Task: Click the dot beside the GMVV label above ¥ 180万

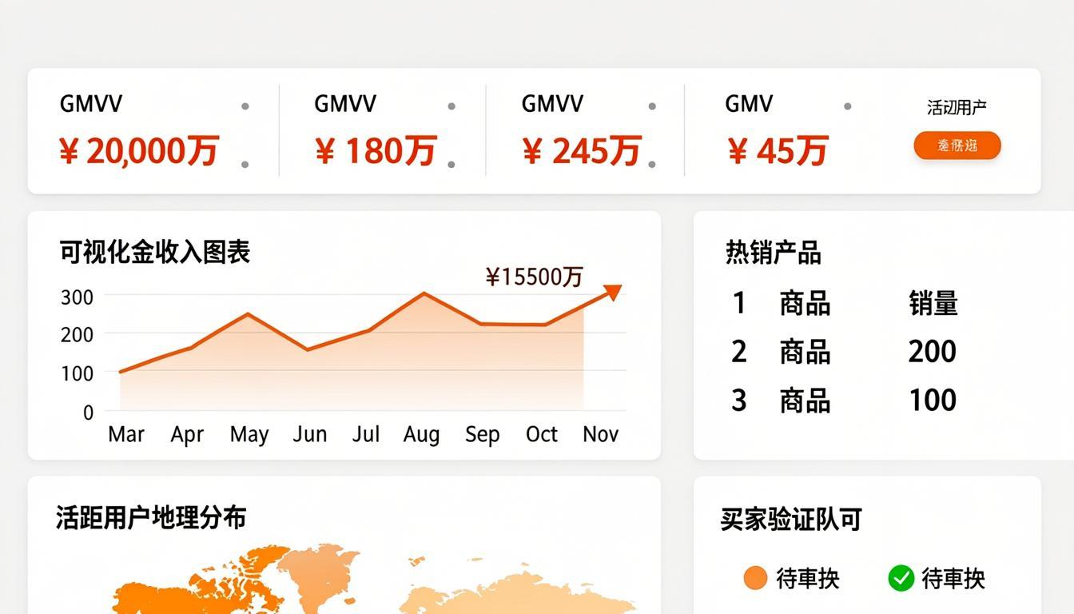Action: [x=451, y=106]
